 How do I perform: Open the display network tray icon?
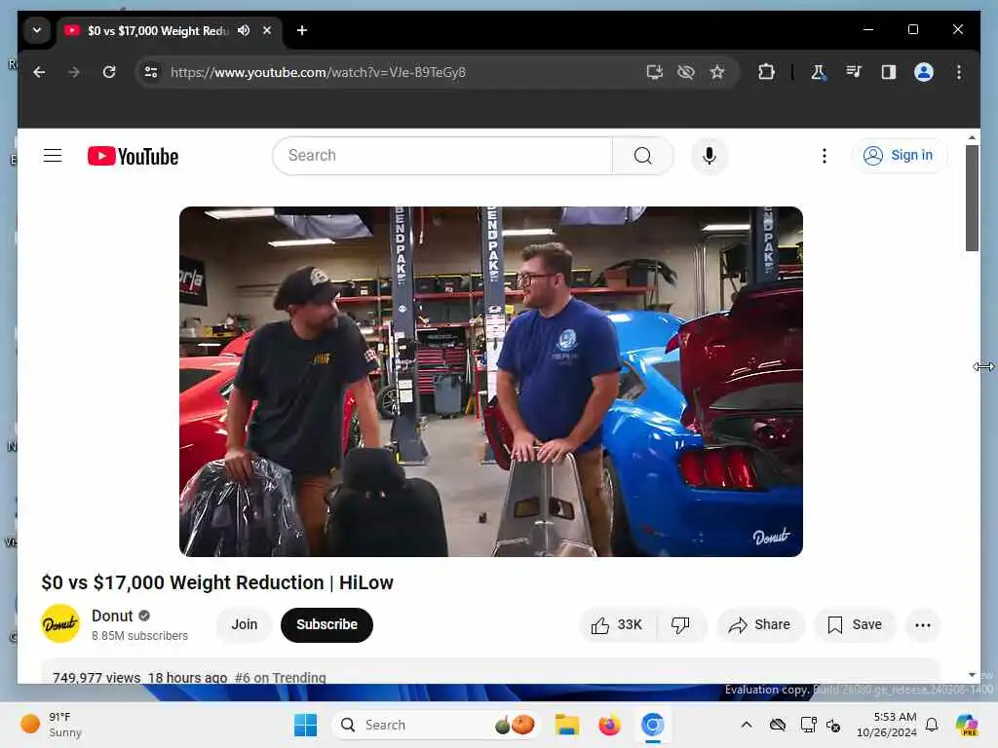[808, 725]
